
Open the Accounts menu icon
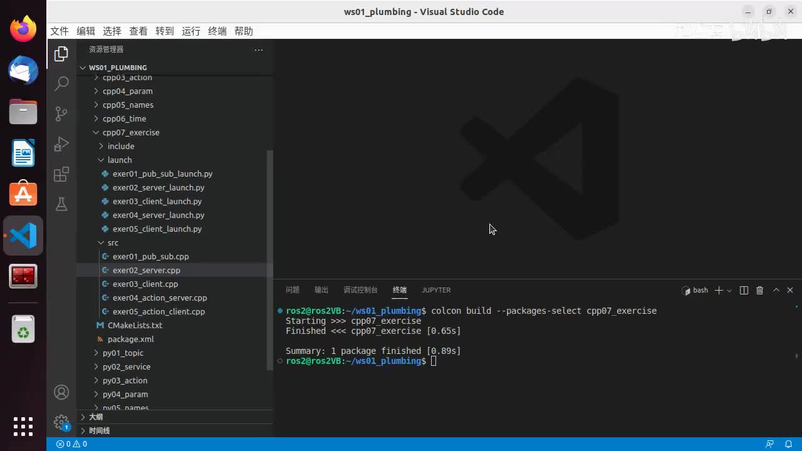point(61,392)
